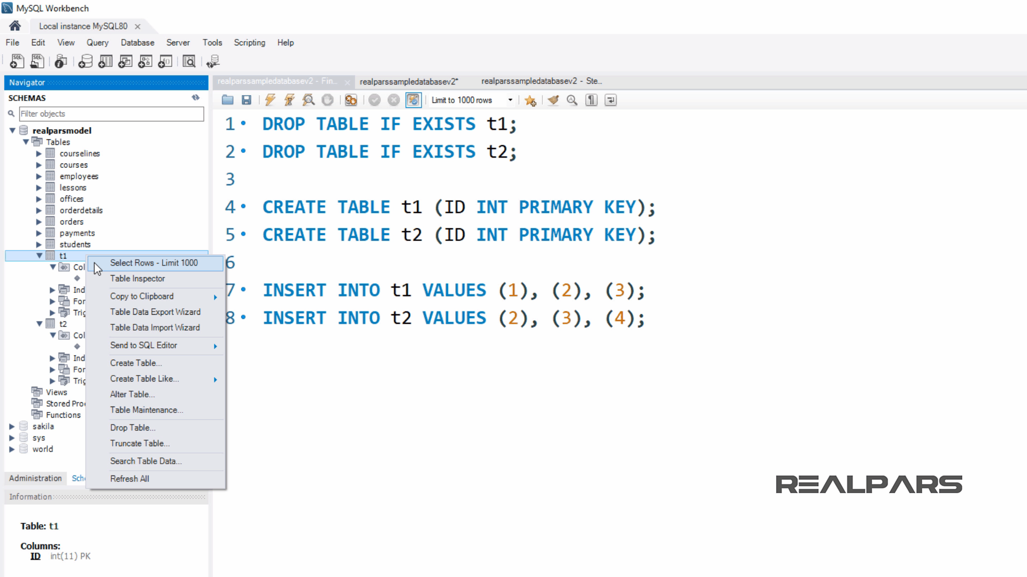Open the Query menu
The height and width of the screenshot is (577, 1027).
[x=97, y=42]
